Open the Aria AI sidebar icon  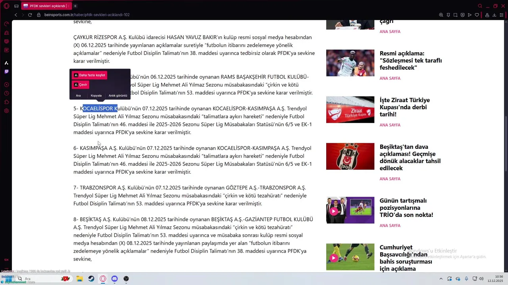pos(6,63)
